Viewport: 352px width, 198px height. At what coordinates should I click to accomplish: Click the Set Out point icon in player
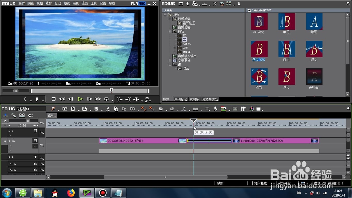[37, 99]
